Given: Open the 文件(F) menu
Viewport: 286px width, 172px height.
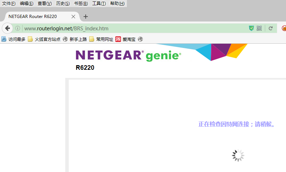Looking at the screenshot, I should [8, 4].
